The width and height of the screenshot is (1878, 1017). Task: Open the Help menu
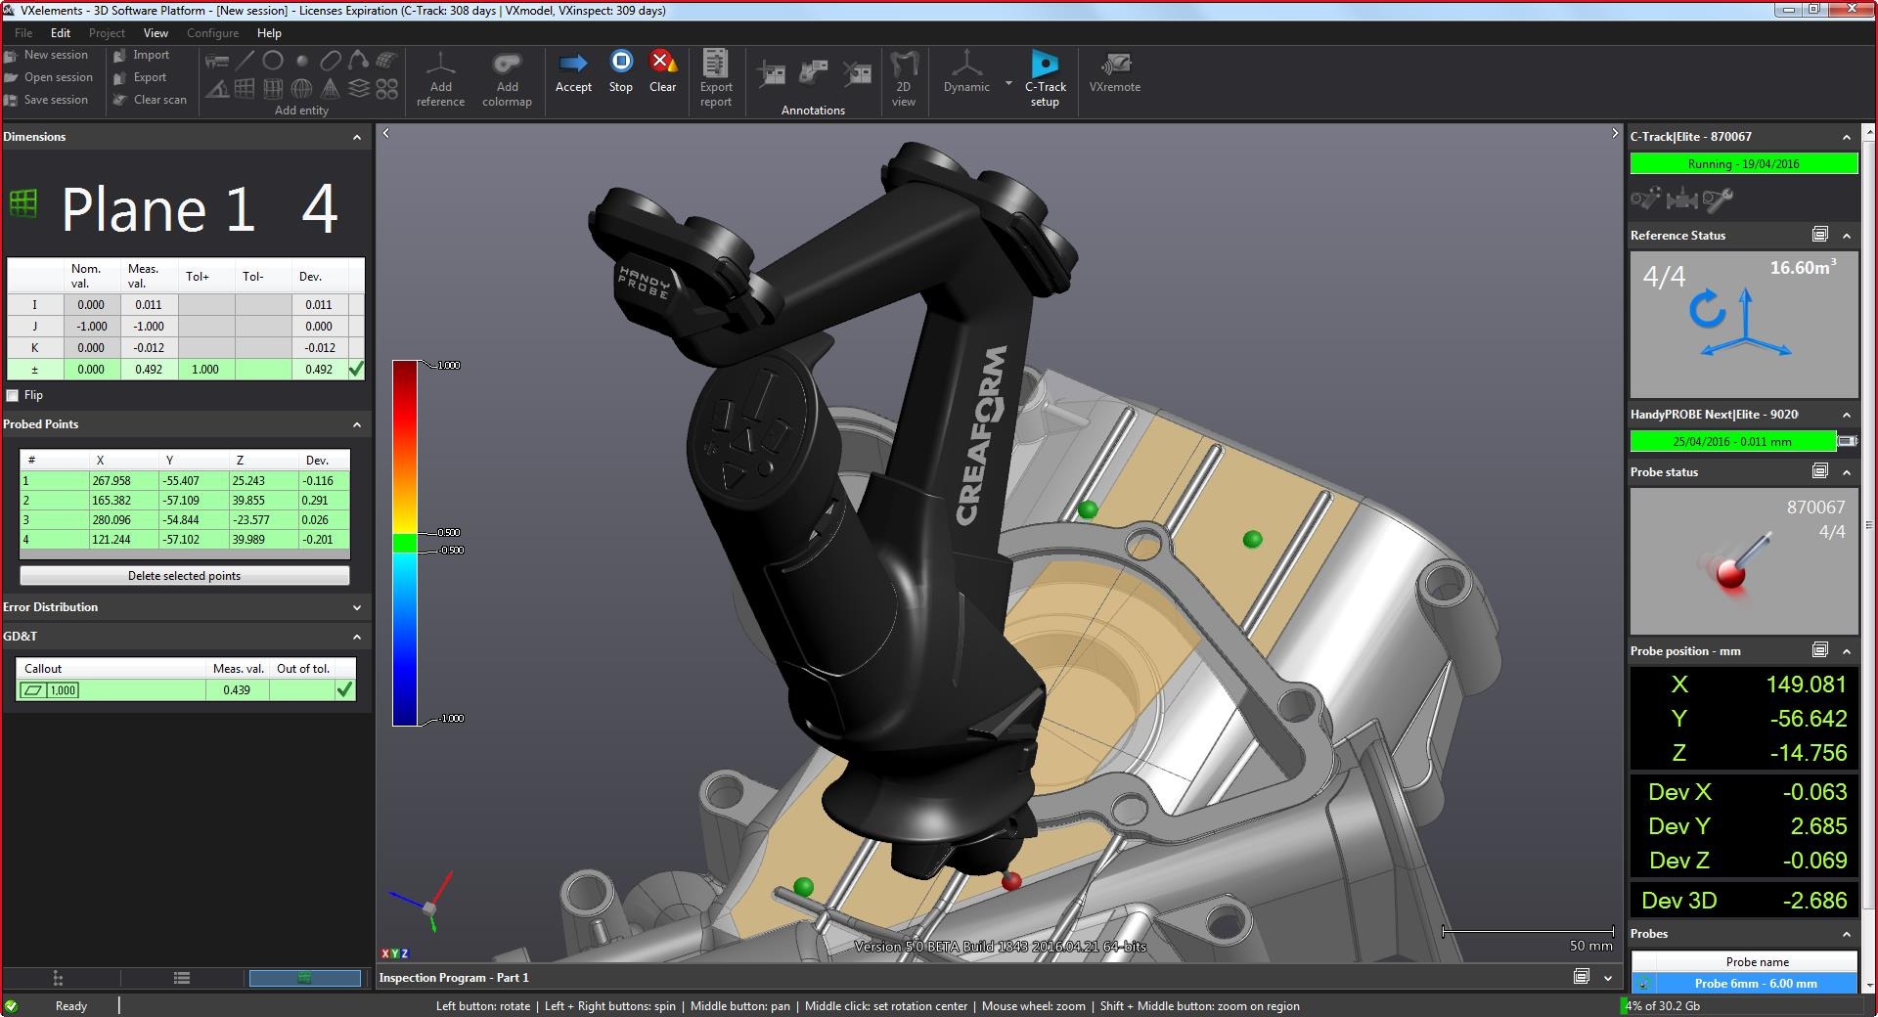tap(269, 33)
